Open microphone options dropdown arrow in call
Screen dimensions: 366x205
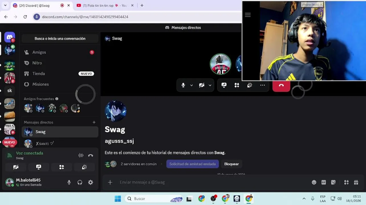192,85
